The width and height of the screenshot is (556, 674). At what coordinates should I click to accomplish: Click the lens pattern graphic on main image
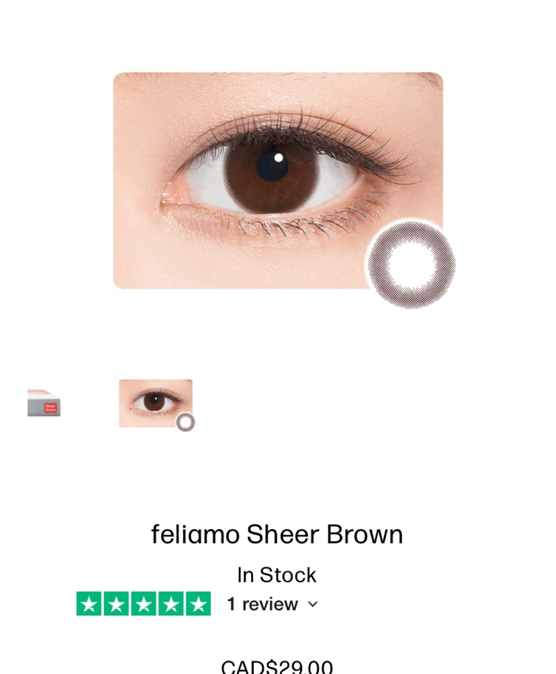[x=411, y=264]
